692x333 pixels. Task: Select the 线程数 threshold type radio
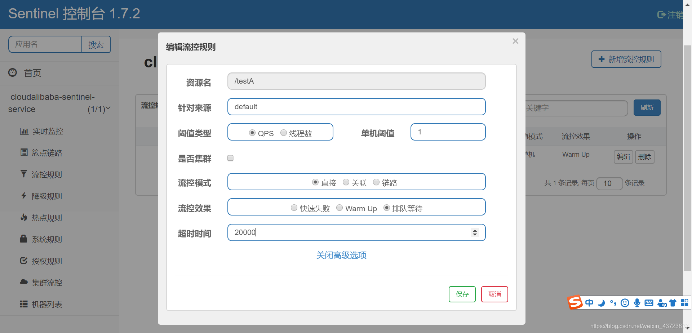point(284,133)
